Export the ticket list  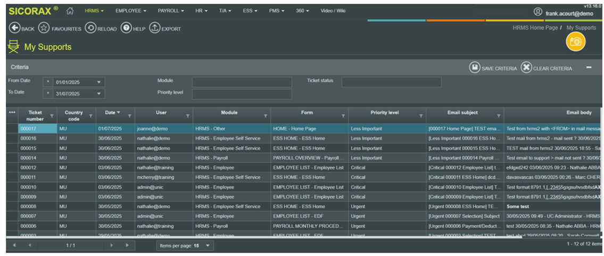coord(154,28)
